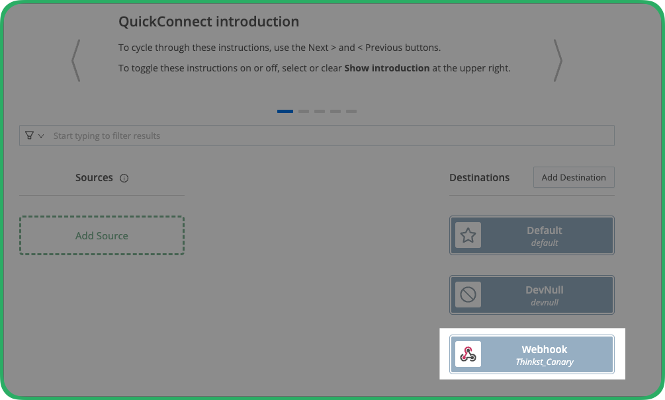Select the first introduction page indicator
The height and width of the screenshot is (400, 665).
point(285,112)
